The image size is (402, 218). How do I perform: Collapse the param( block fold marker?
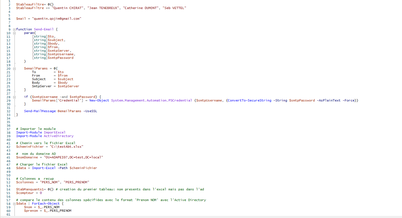click(14, 33)
